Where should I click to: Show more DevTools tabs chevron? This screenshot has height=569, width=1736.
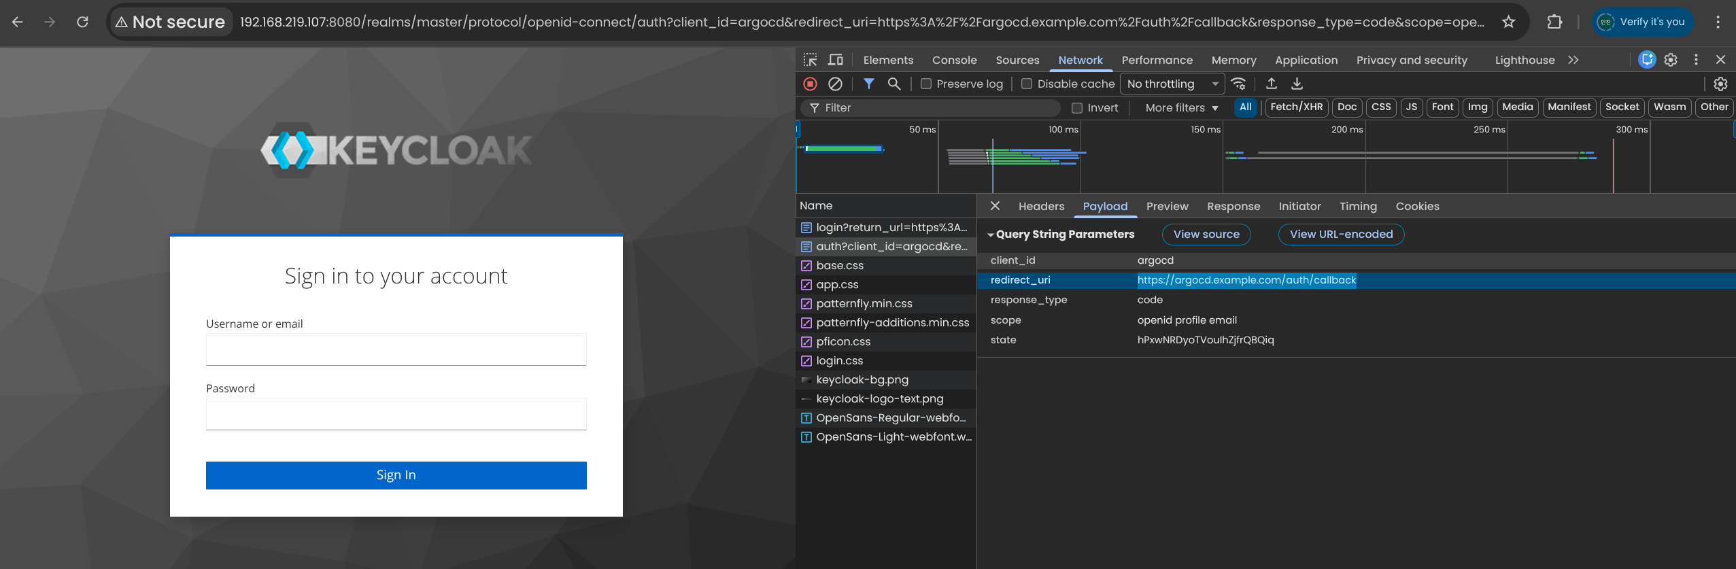(x=1573, y=60)
